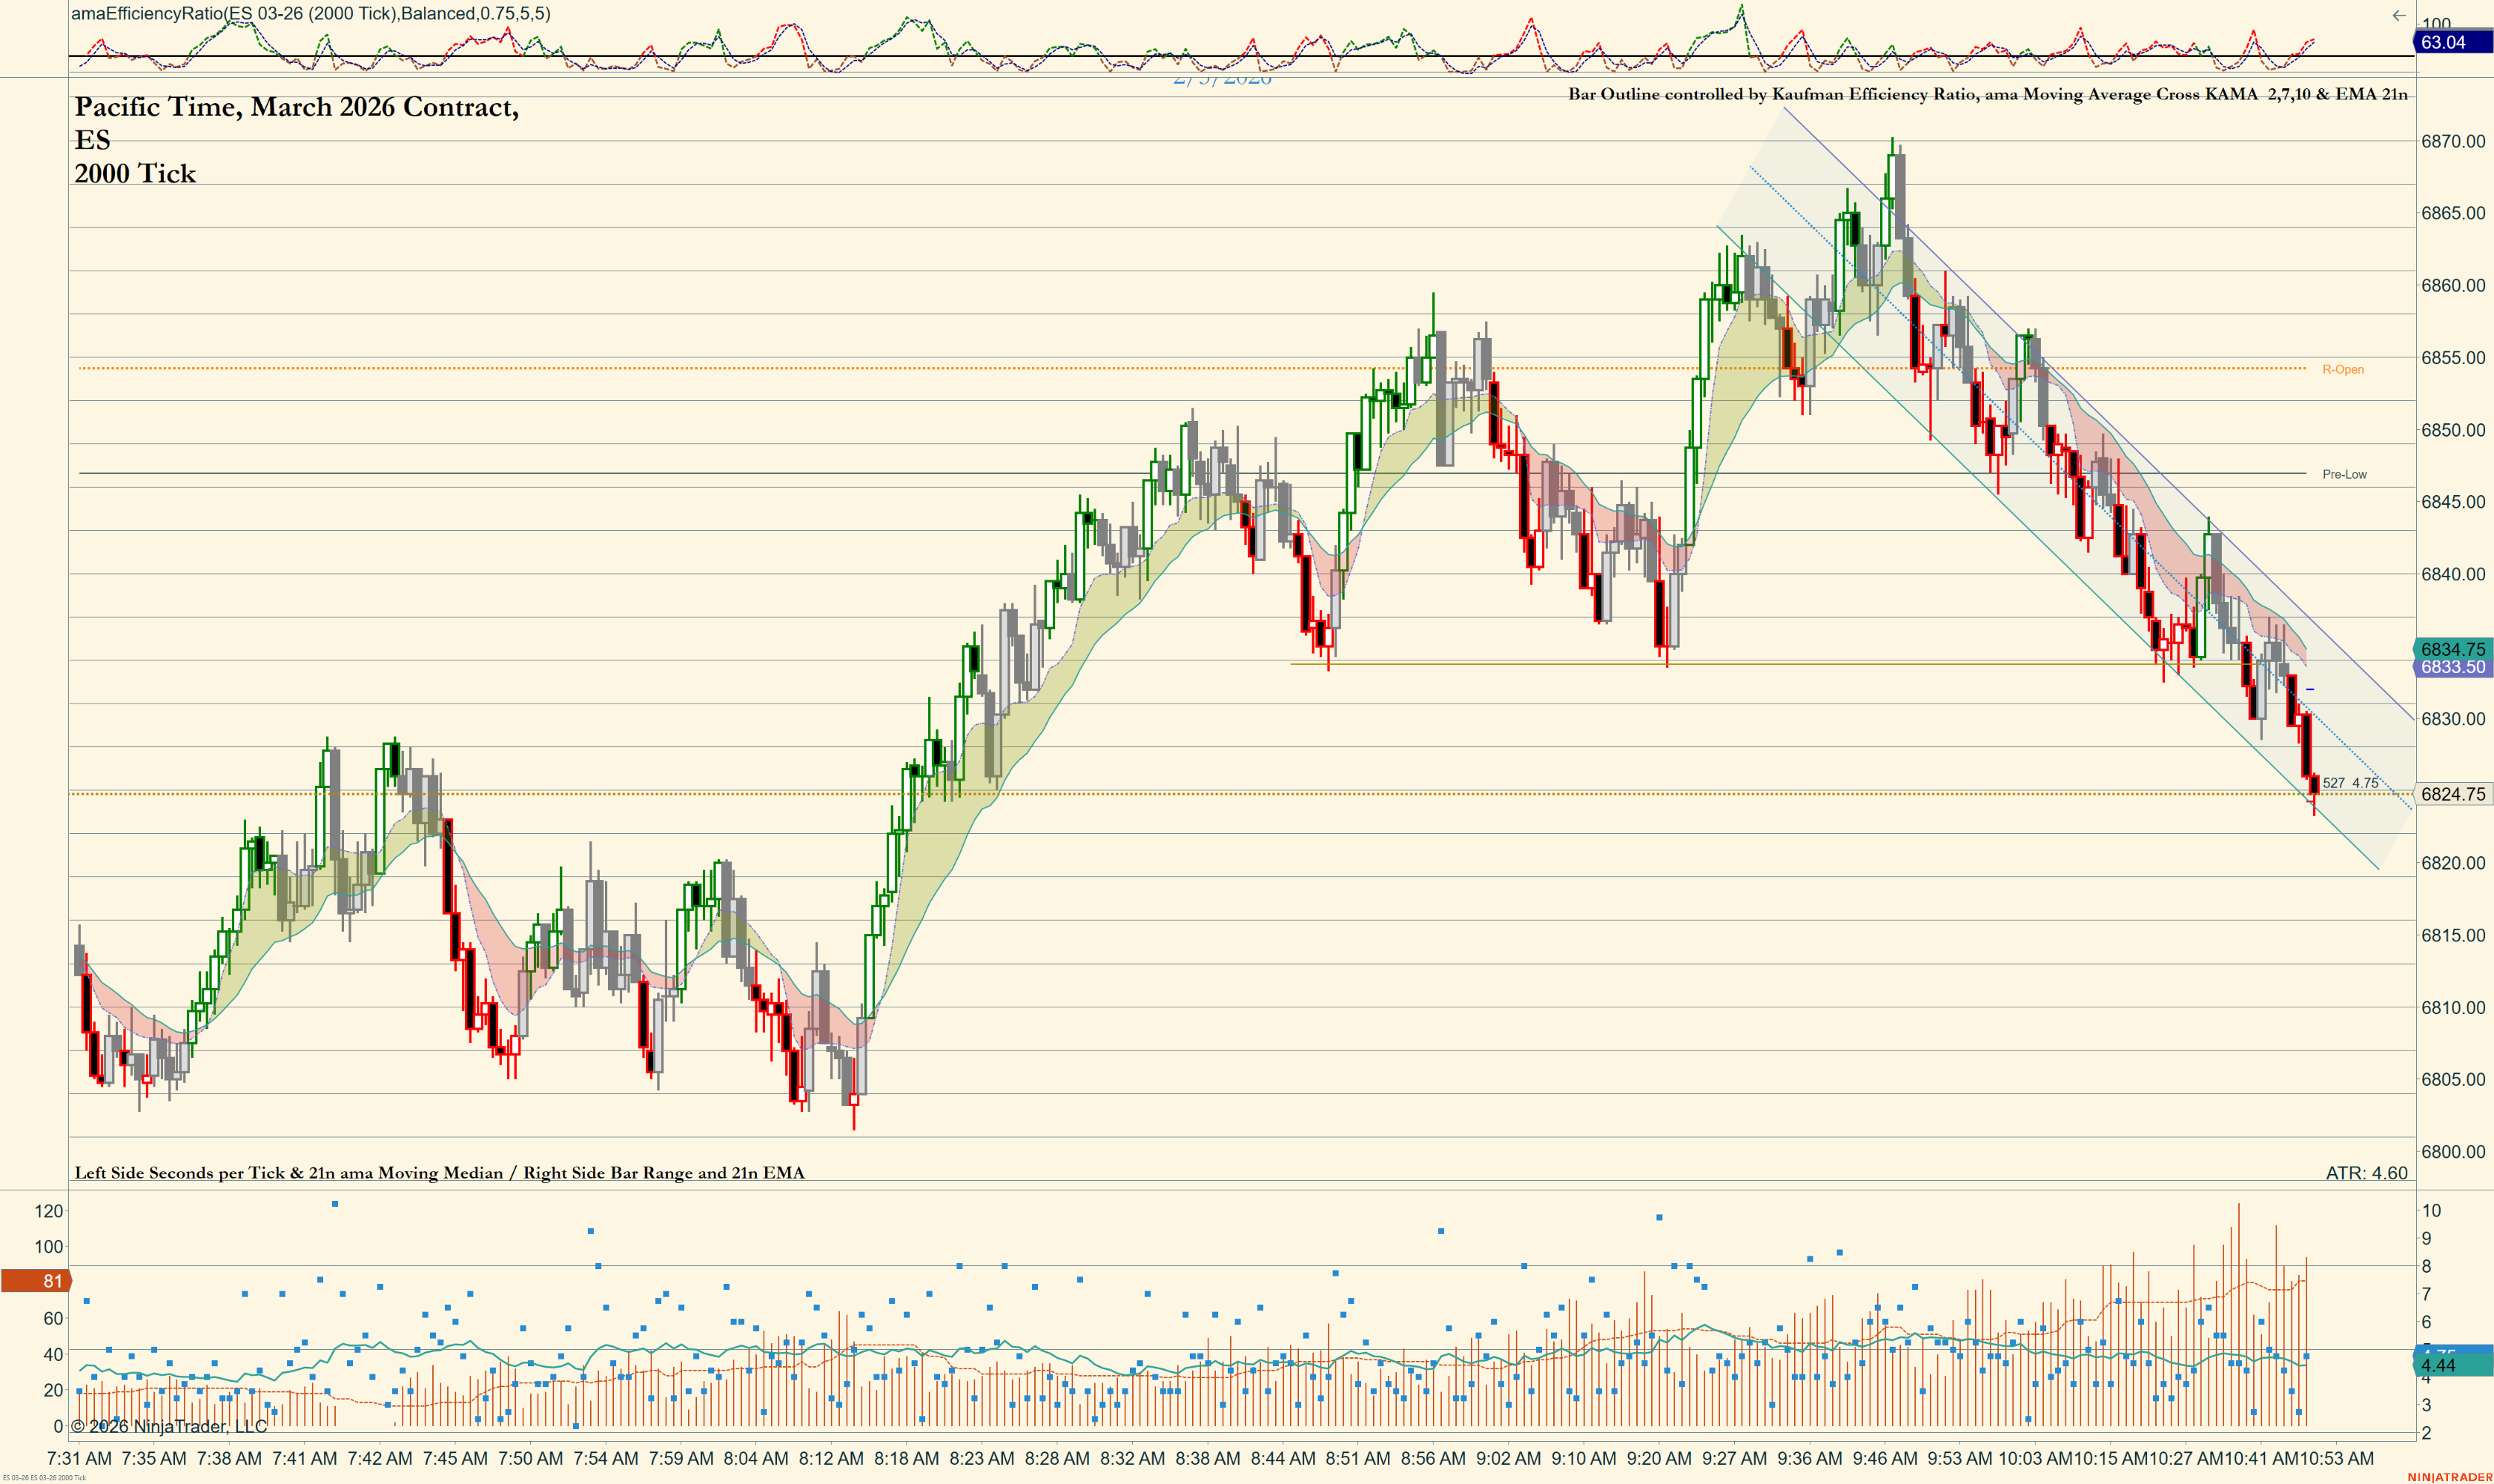The image size is (2494, 1484).
Task: Select the "Pacific Time, March 2026 Contract," title text
Action: pos(297,107)
